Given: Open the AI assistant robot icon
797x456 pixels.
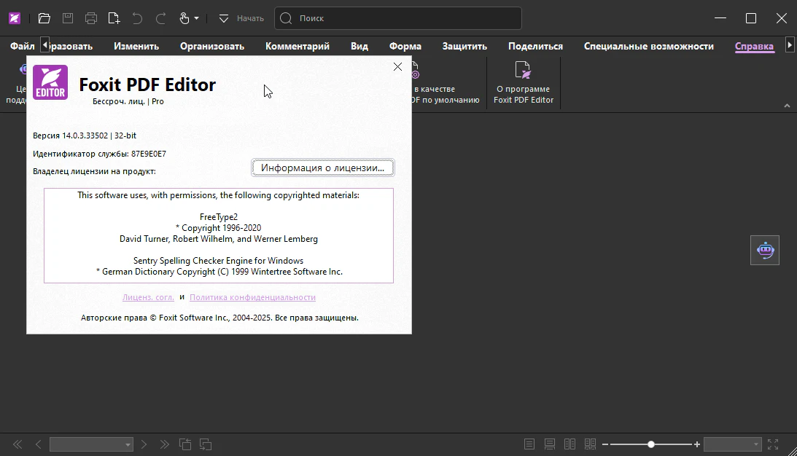Looking at the screenshot, I should pos(765,250).
